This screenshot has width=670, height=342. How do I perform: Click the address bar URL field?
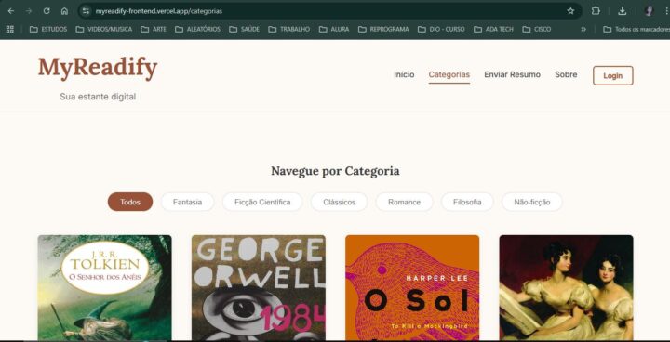point(329,11)
